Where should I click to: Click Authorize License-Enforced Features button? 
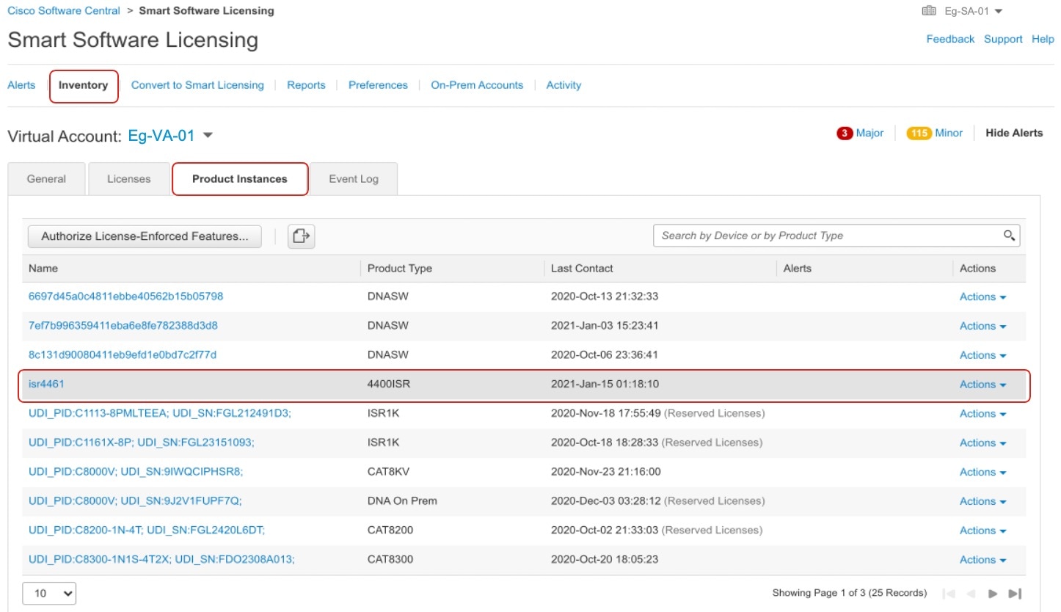click(x=145, y=236)
